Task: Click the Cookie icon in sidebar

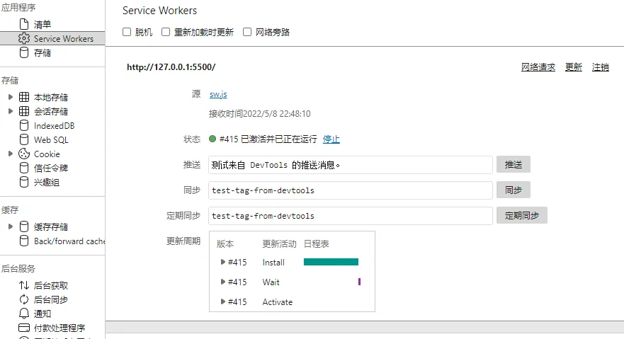Action: pos(24,154)
